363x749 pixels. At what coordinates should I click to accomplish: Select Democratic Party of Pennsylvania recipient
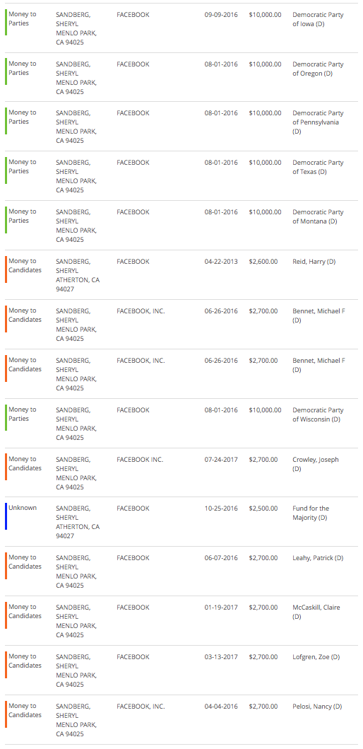click(x=318, y=122)
